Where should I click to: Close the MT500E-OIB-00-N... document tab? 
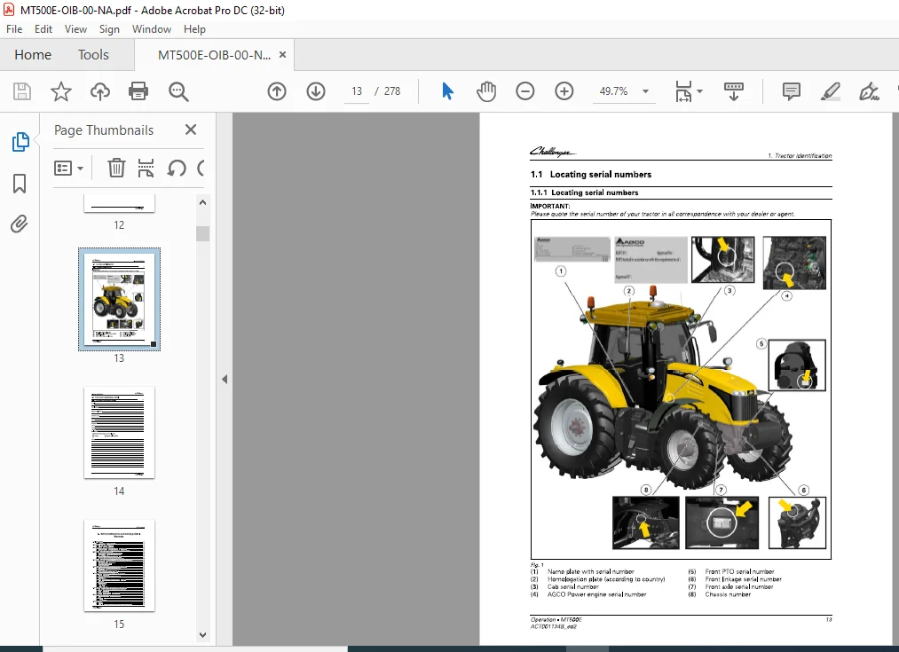pos(283,54)
